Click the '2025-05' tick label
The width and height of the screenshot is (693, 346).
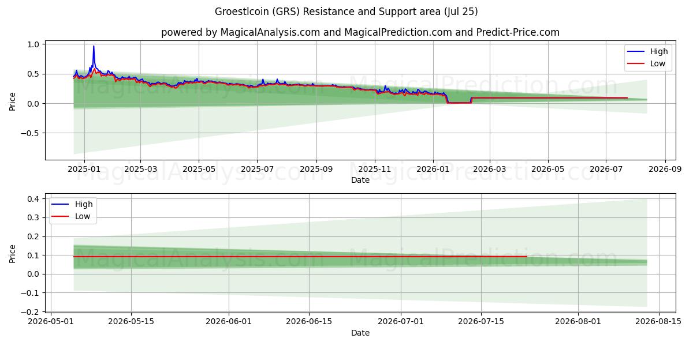[x=199, y=170]
